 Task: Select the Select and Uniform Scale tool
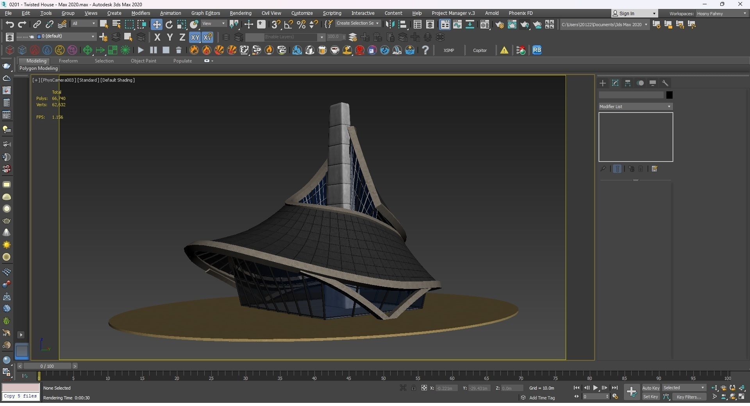pyautogui.click(x=182, y=24)
